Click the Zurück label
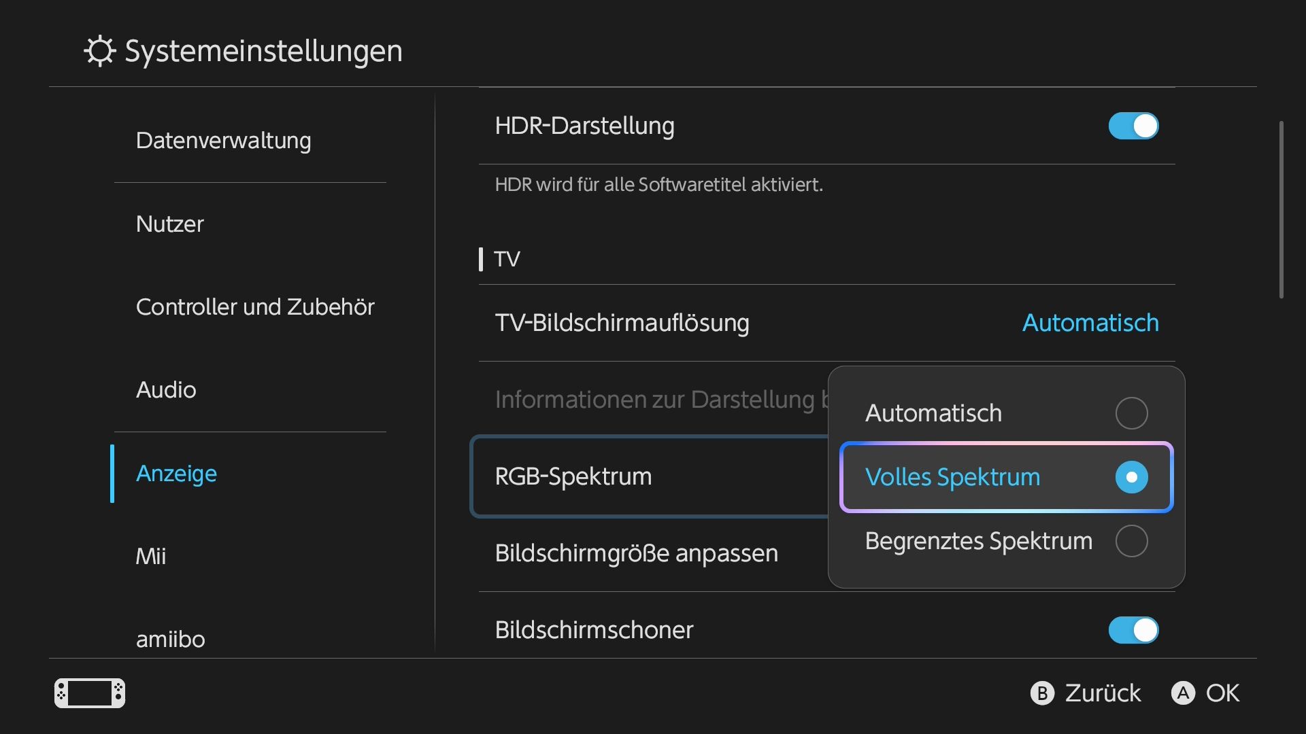The width and height of the screenshot is (1306, 734). click(1103, 693)
